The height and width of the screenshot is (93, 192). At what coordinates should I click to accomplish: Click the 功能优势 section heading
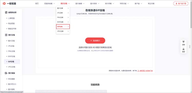[x=95, y=85]
